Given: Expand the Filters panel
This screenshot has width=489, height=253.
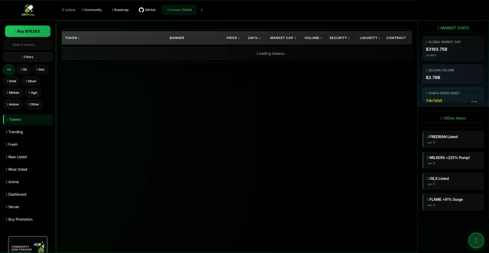Looking at the screenshot, I should pos(28,57).
